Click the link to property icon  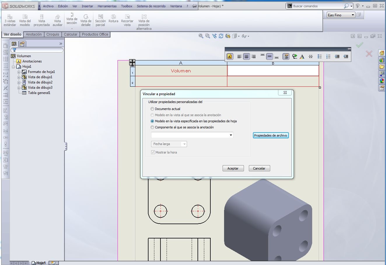(286, 57)
